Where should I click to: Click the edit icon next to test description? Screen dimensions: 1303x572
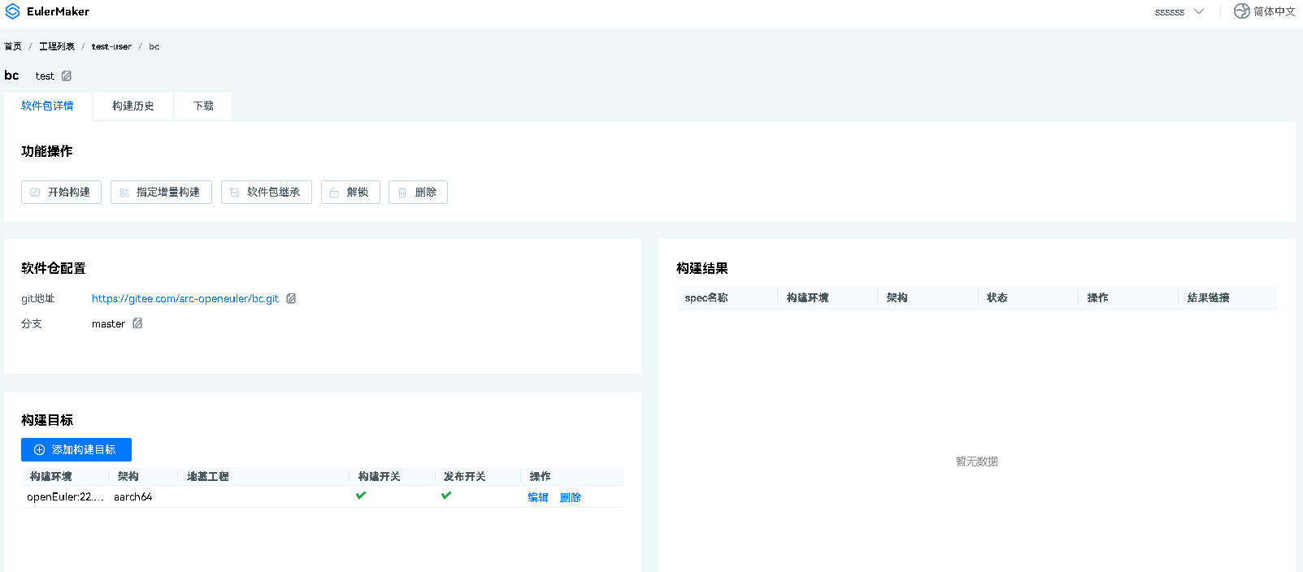click(x=67, y=76)
